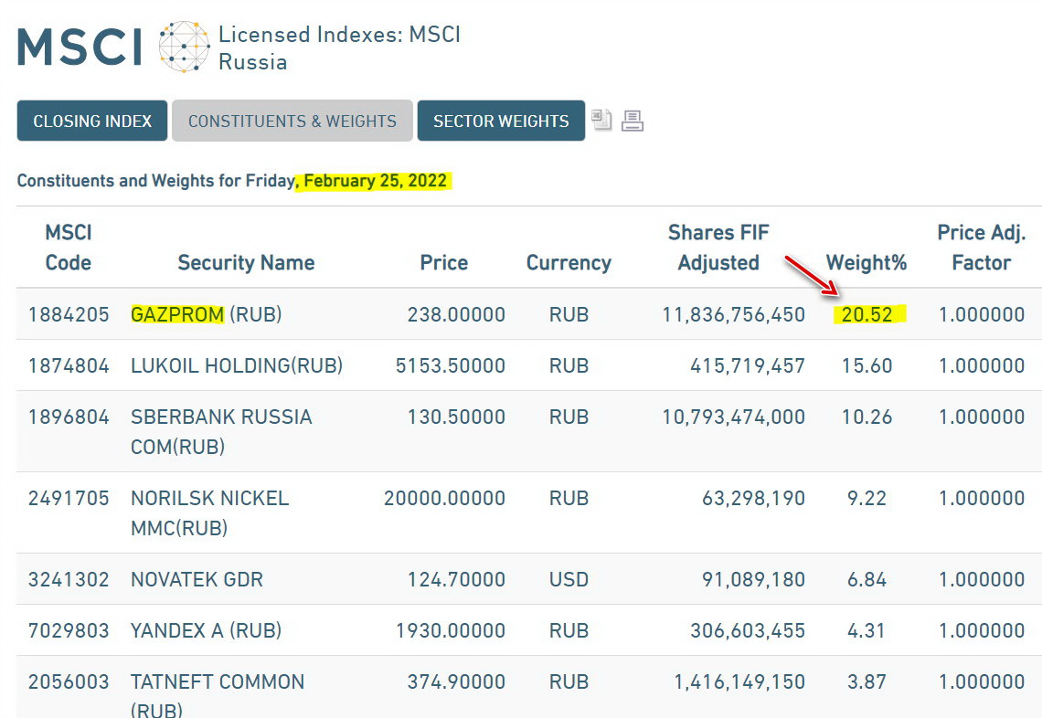Click the Price column header
Viewport: 1042px width, 718px height.
444,263
